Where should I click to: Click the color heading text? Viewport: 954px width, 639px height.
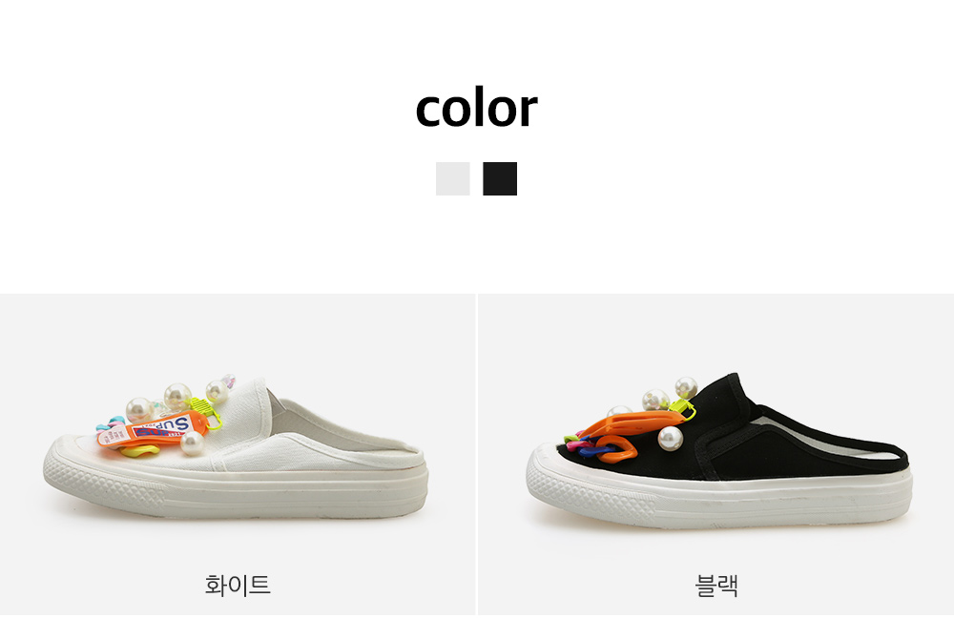point(476,108)
